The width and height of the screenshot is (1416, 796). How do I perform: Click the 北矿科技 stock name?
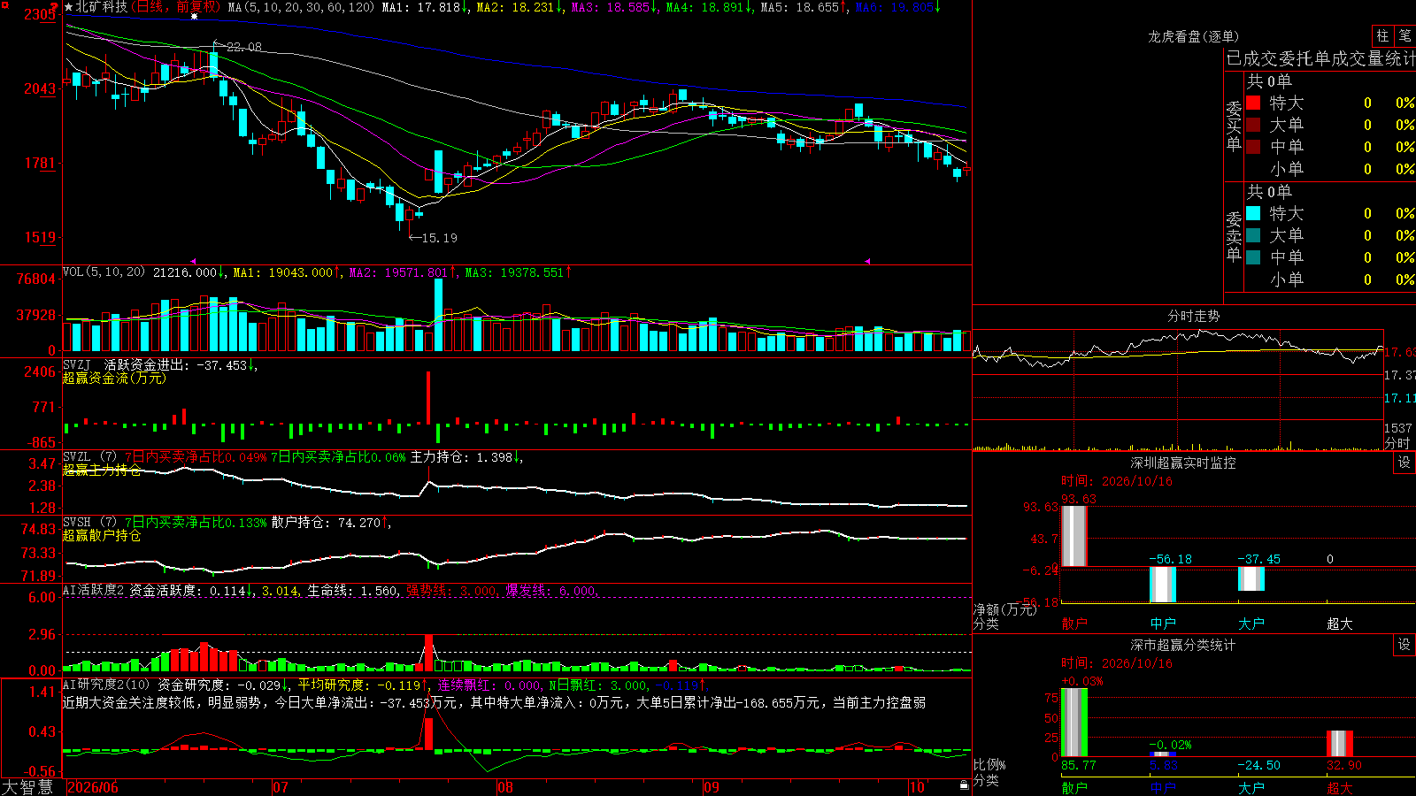[101, 7]
